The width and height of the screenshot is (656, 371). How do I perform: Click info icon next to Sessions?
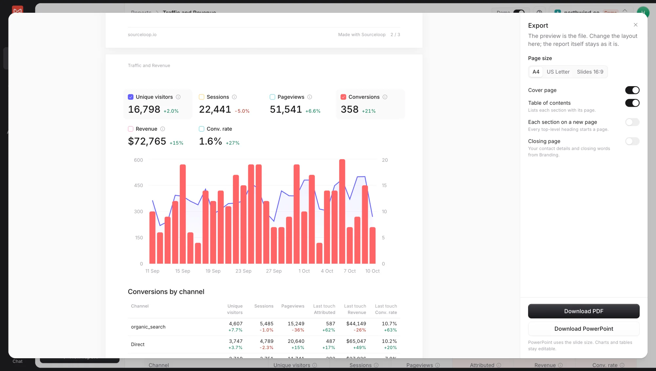[x=234, y=97]
